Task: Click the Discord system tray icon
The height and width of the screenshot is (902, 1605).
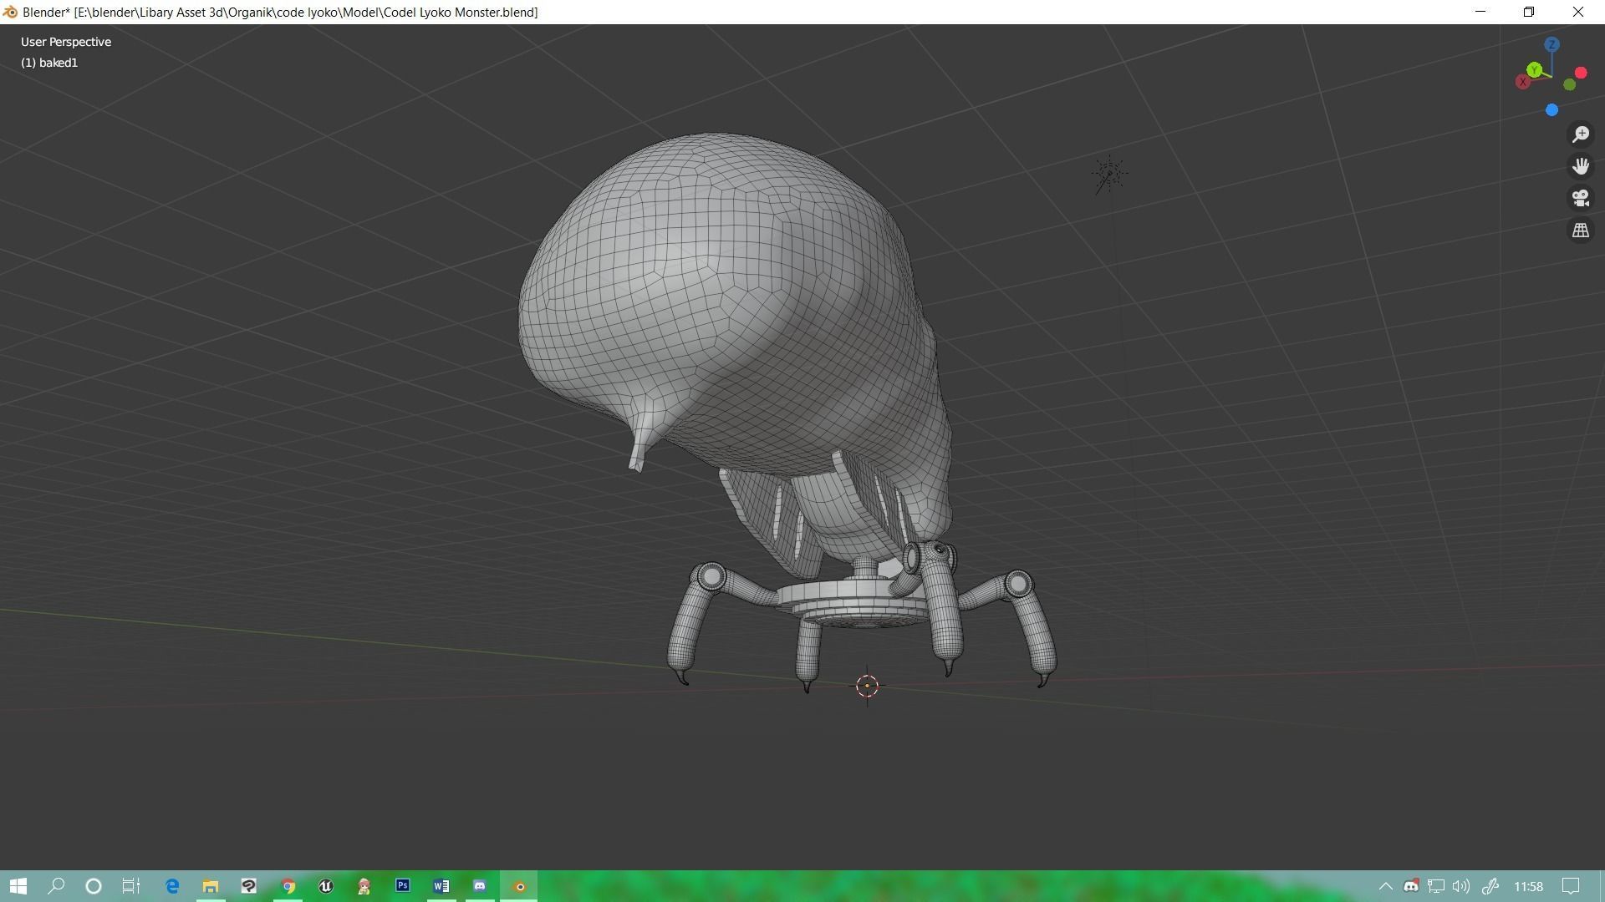Action: 1411,886
